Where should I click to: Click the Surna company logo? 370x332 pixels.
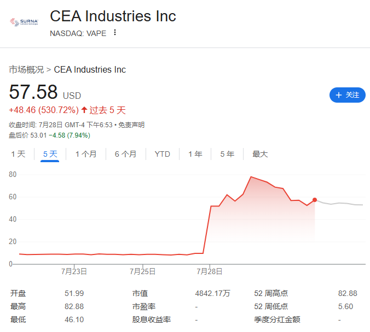tap(24, 22)
